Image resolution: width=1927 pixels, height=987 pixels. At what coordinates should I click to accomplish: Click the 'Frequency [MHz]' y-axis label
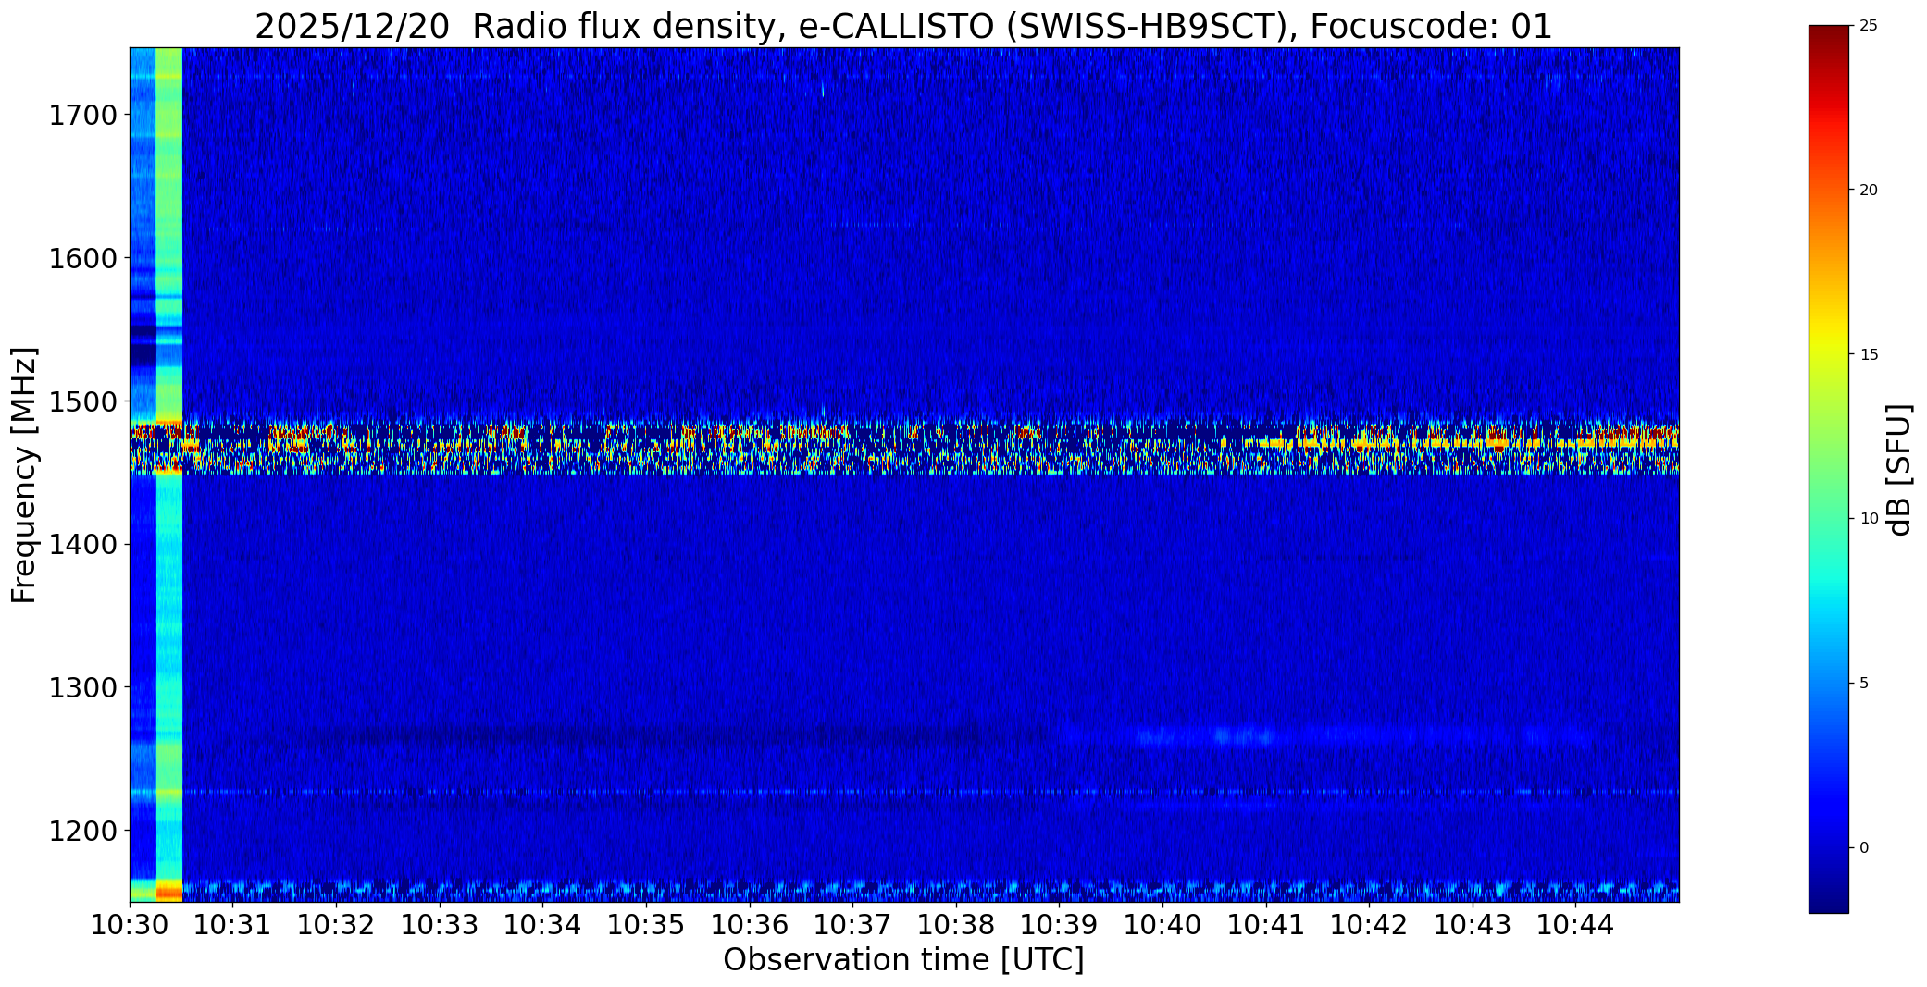tap(24, 475)
